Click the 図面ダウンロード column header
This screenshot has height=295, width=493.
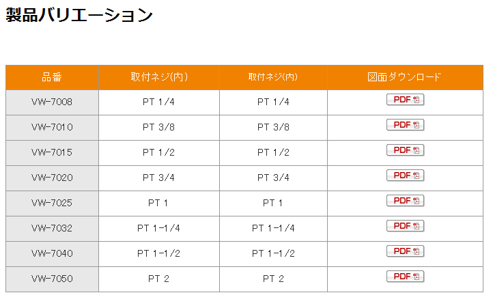coord(406,77)
